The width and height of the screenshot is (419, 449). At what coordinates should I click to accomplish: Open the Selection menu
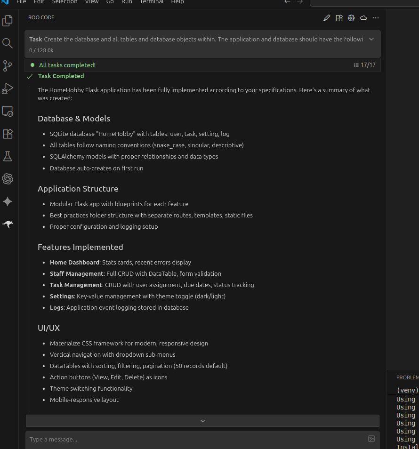click(64, 2)
